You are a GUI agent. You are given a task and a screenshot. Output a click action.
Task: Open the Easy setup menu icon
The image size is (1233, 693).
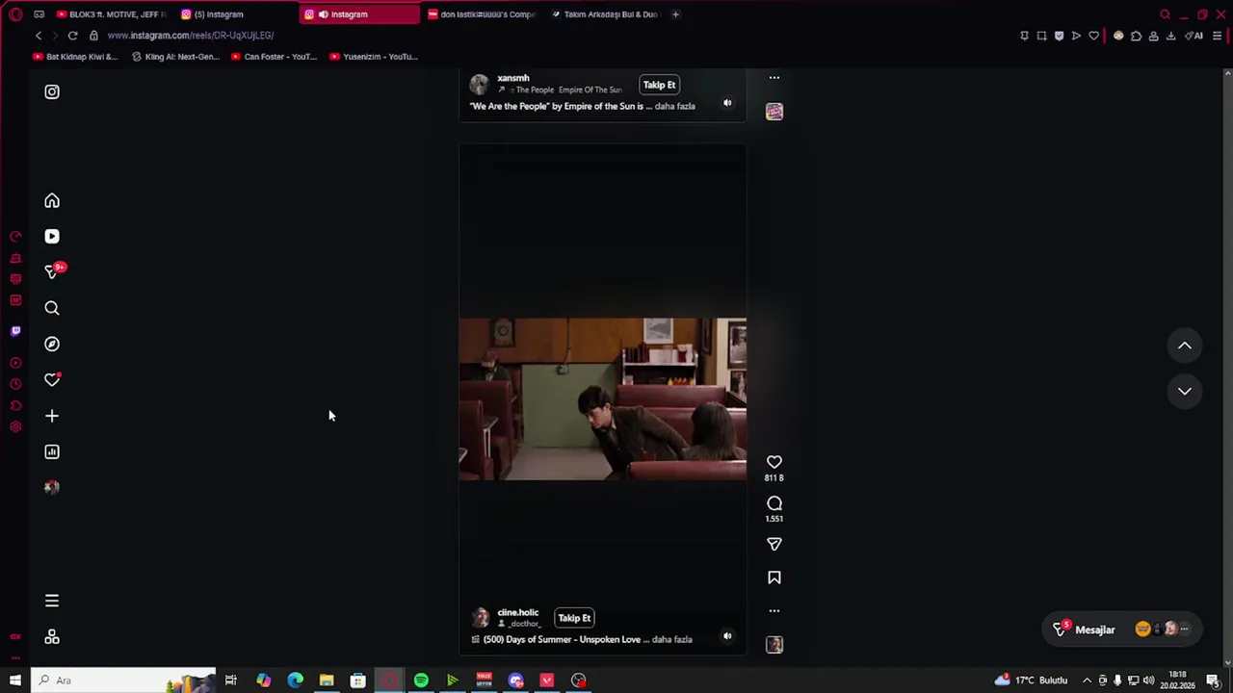tap(1218, 36)
